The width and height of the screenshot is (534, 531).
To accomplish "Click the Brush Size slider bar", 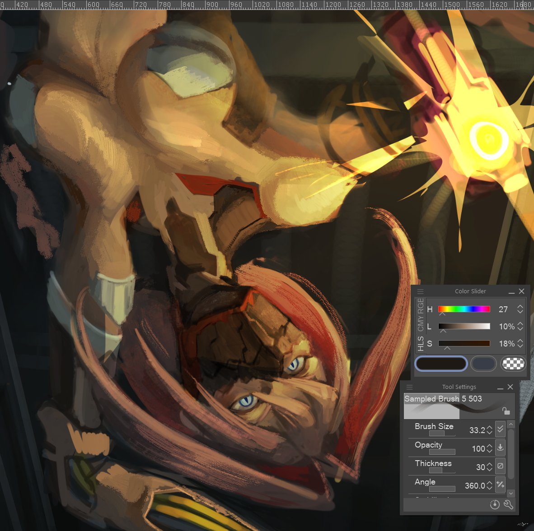I will 442,434.
